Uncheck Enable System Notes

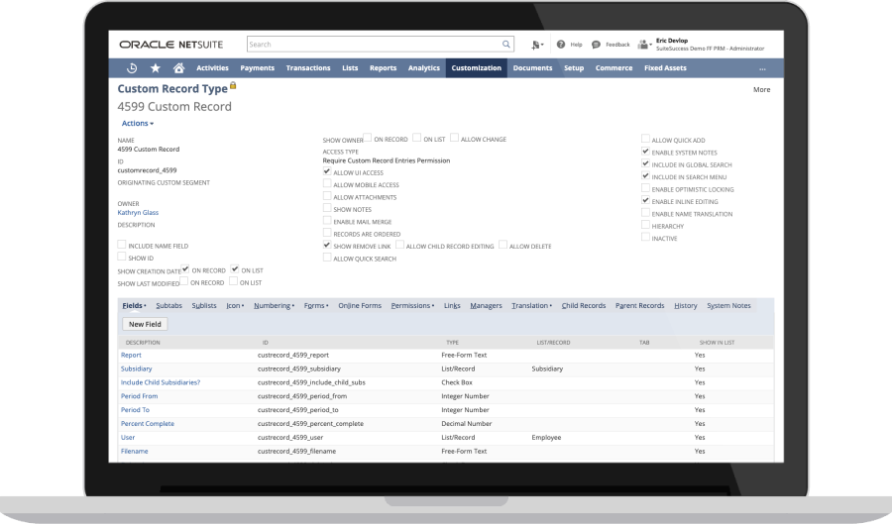645,152
